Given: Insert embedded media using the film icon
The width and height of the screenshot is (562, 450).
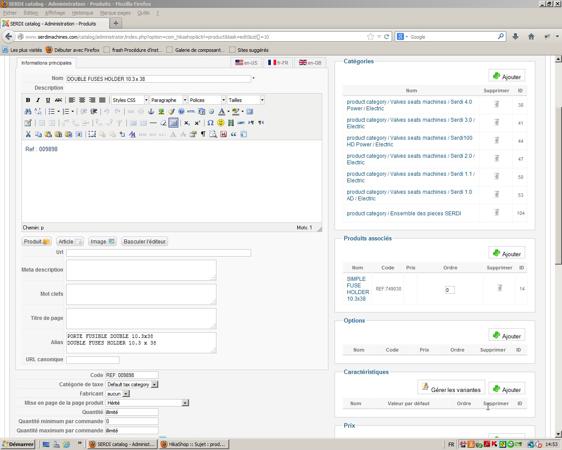Looking at the screenshot, I should [231, 123].
